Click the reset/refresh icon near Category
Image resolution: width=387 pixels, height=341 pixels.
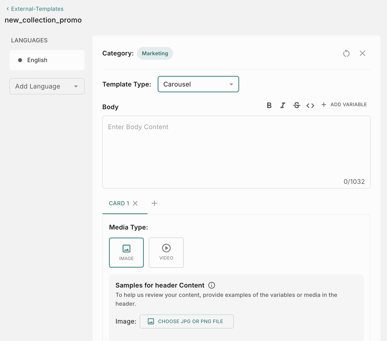(x=346, y=53)
